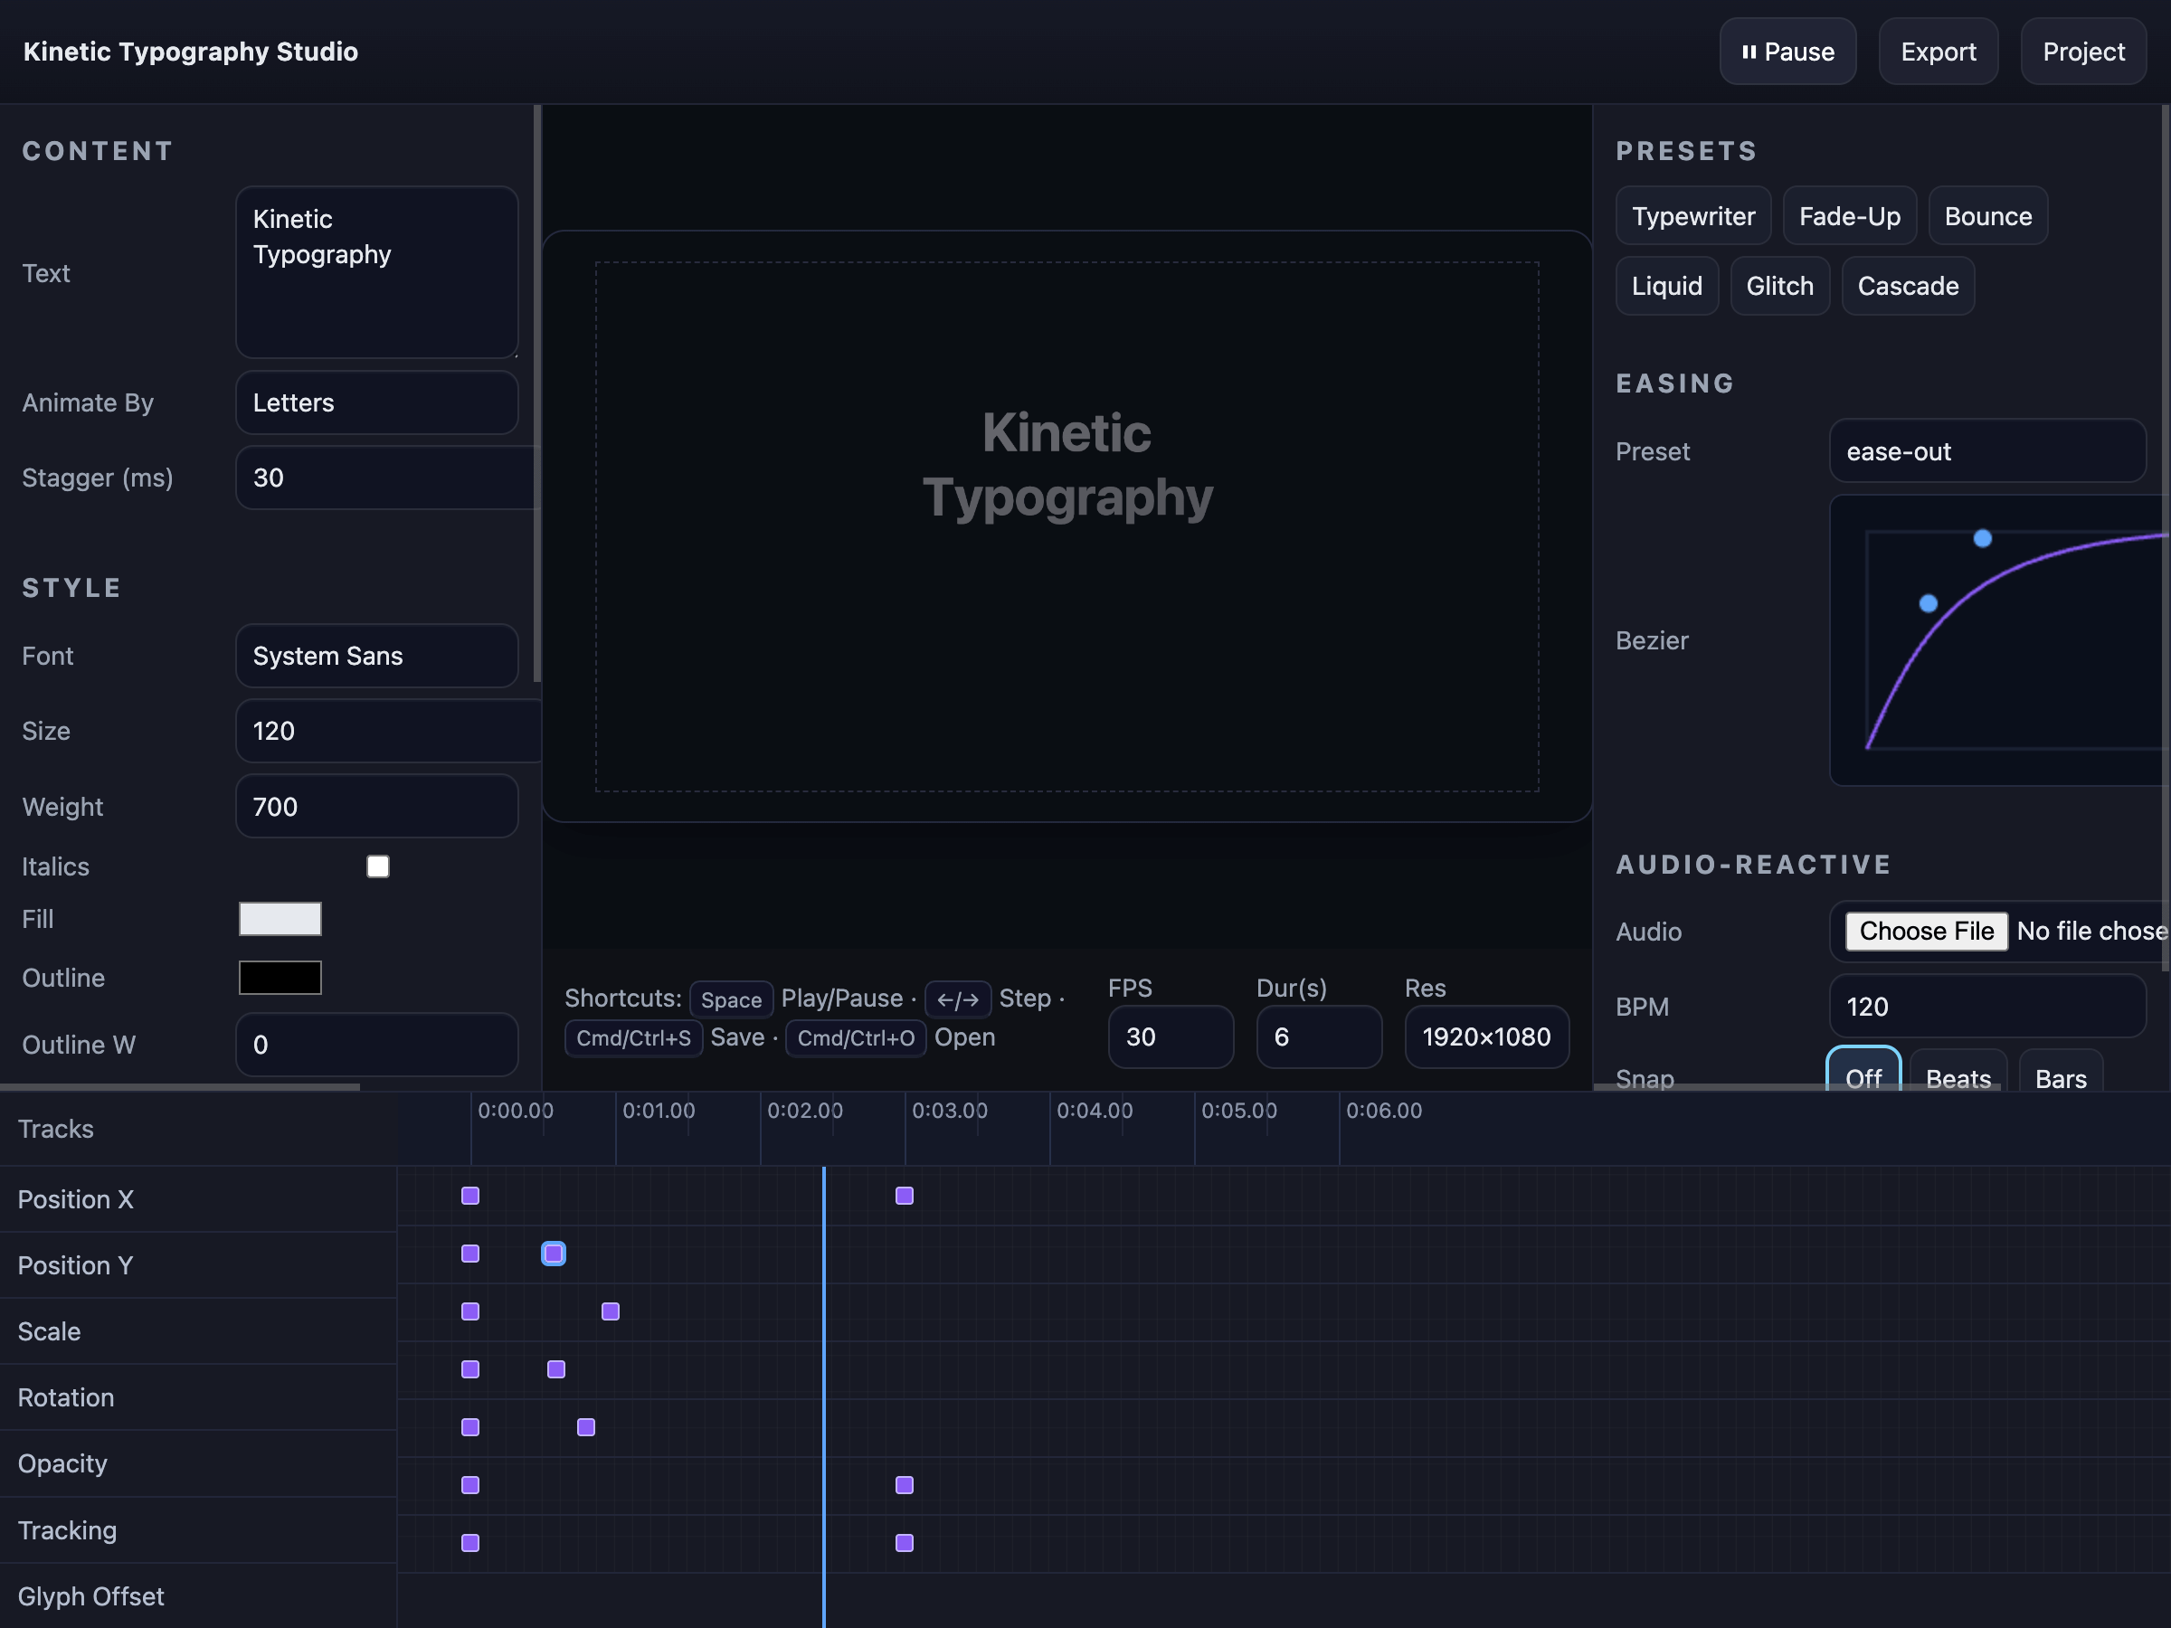Open the Animate By dropdown
Viewport: 2171px width, 1628px height.
[377, 402]
